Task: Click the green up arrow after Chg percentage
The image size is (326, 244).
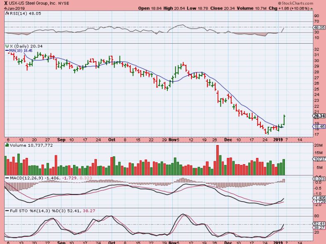Action: 311,9
